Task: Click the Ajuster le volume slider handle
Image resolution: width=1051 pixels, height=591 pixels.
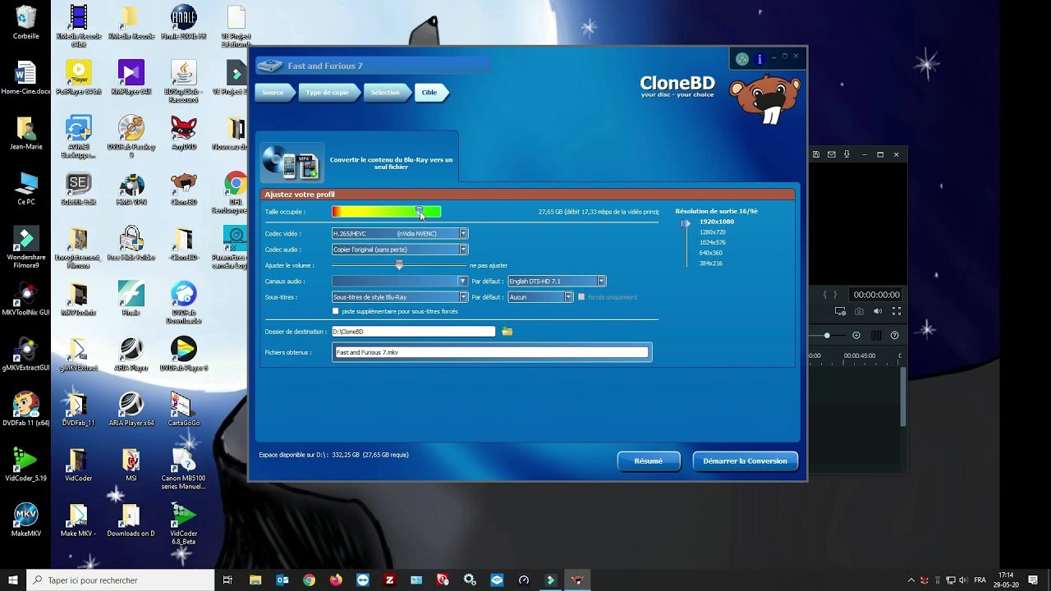Action: click(x=399, y=265)
